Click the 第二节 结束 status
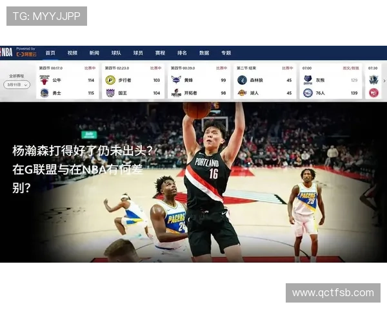The width and height of the screenshot is (387, 309). [x=246, y=68]
